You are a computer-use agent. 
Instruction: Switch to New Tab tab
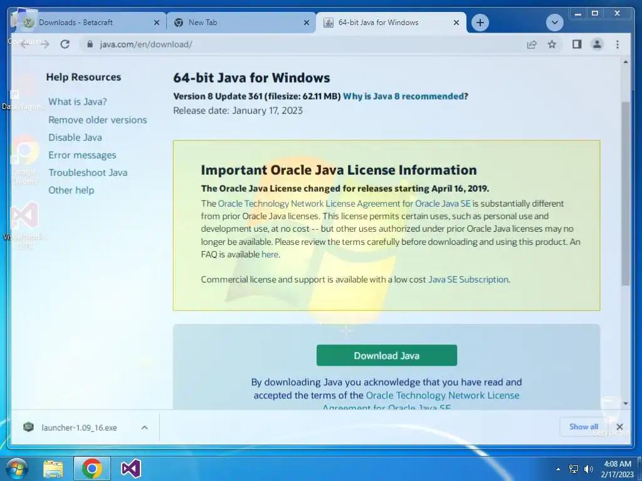click(241, 23)
